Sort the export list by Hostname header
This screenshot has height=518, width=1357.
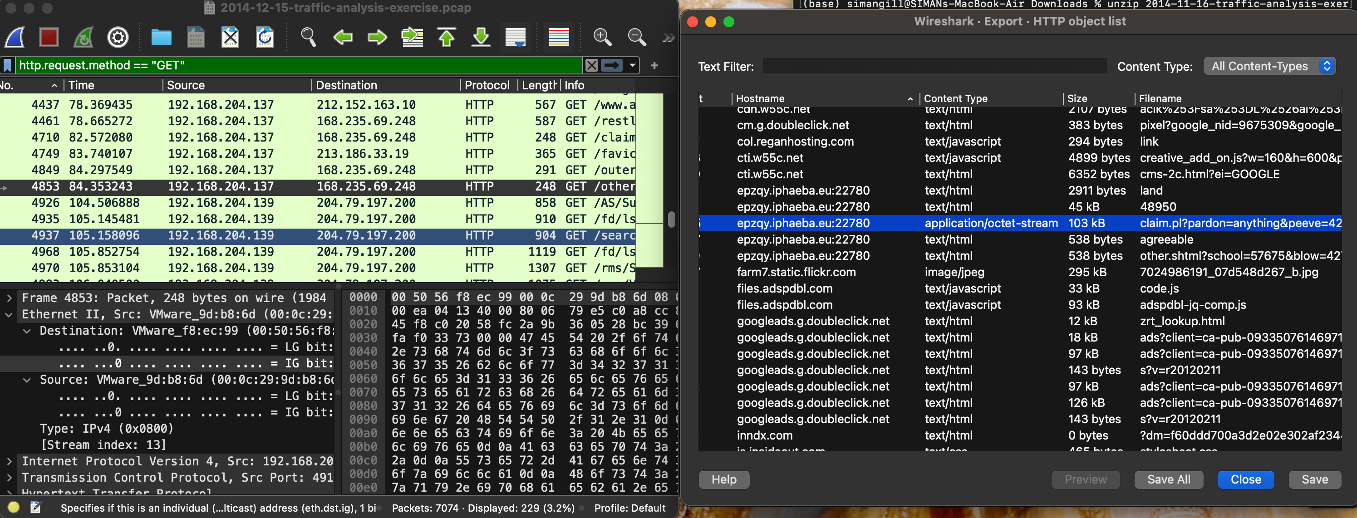click(759, 98)
